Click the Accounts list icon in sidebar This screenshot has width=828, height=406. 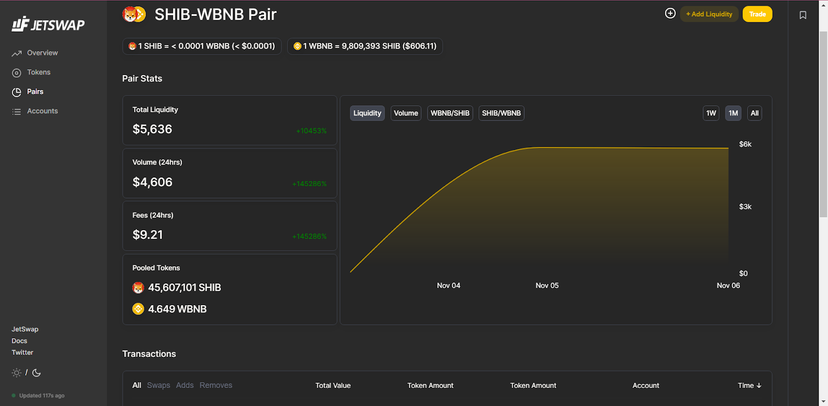[x=17, y=112]
